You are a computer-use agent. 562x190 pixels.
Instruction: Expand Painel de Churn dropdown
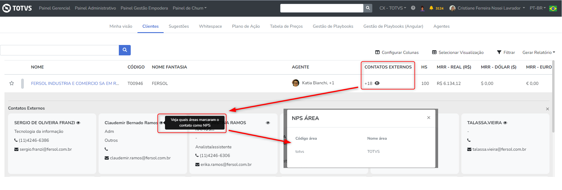tap(190, 8)
